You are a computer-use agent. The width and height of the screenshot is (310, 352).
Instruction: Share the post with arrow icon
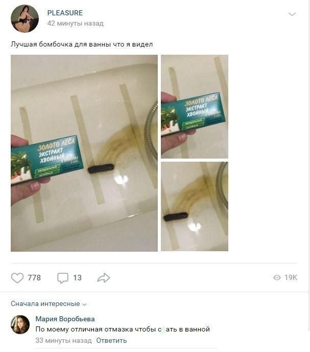(x=104, y=278)
